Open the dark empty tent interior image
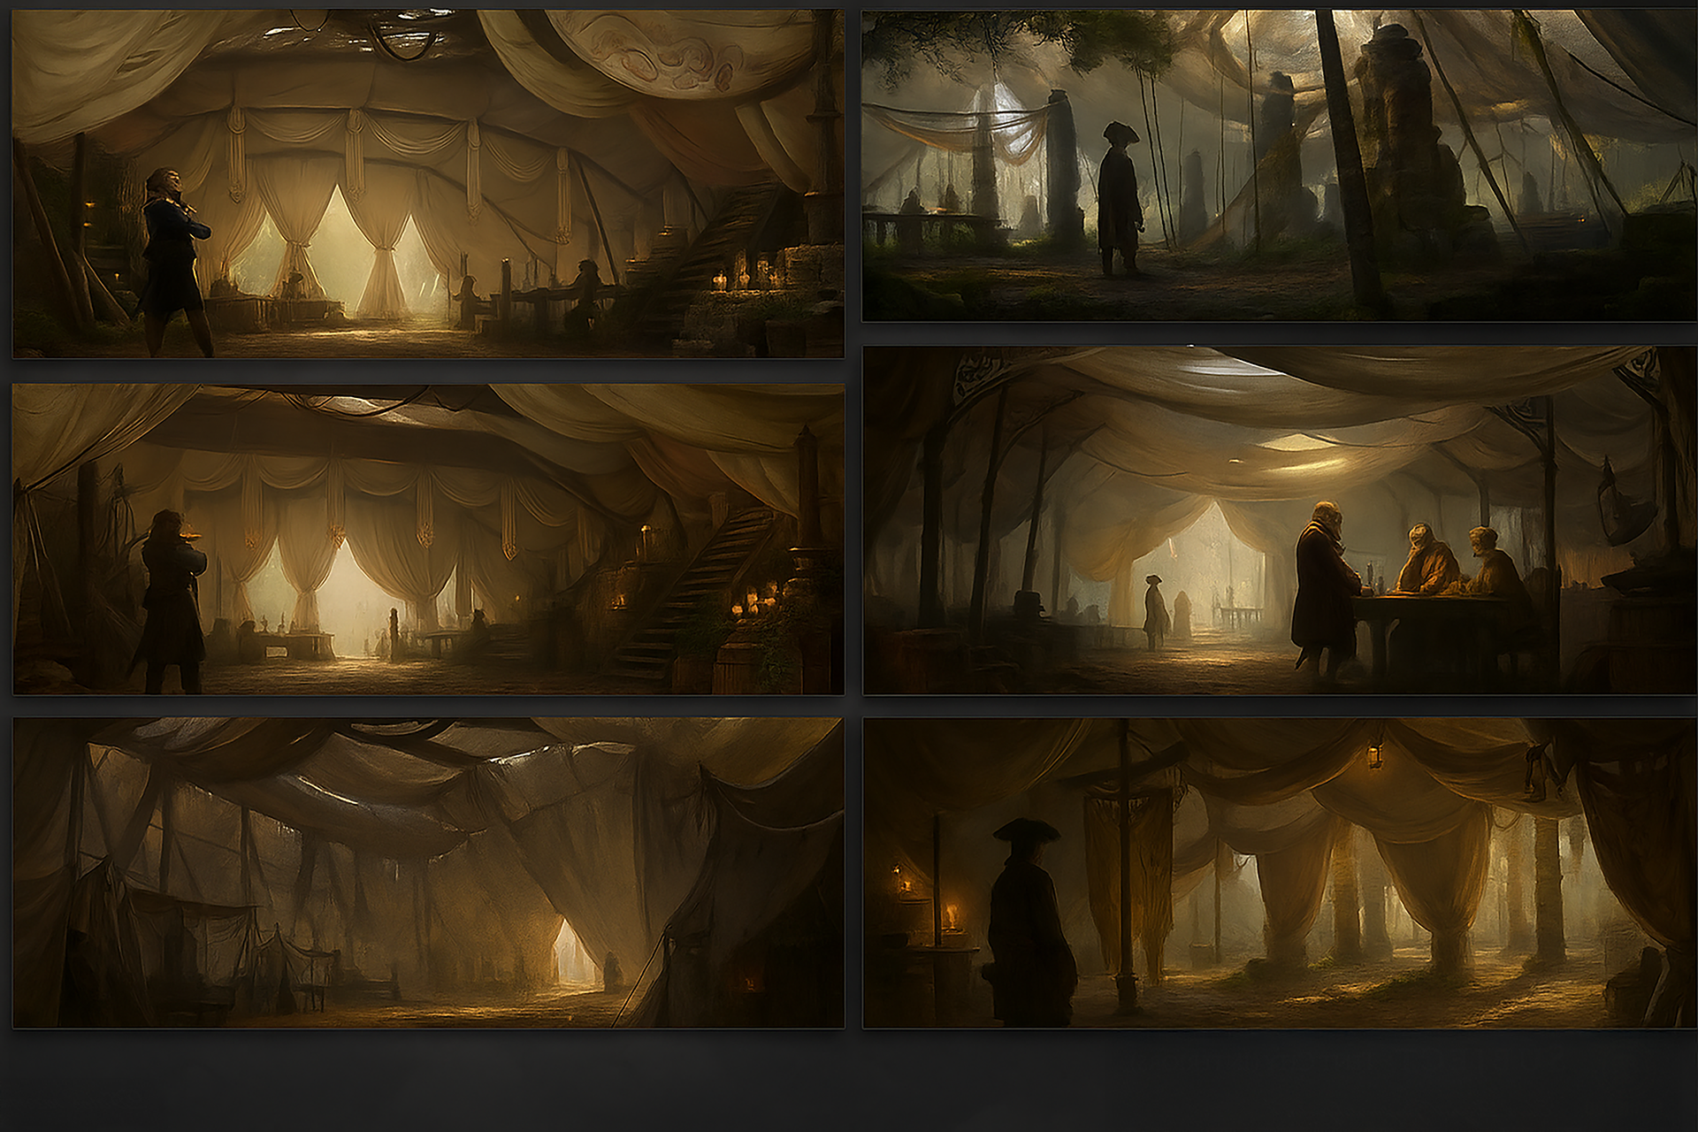This screenshot has width=1698, height=1132. tap(428, 873)
